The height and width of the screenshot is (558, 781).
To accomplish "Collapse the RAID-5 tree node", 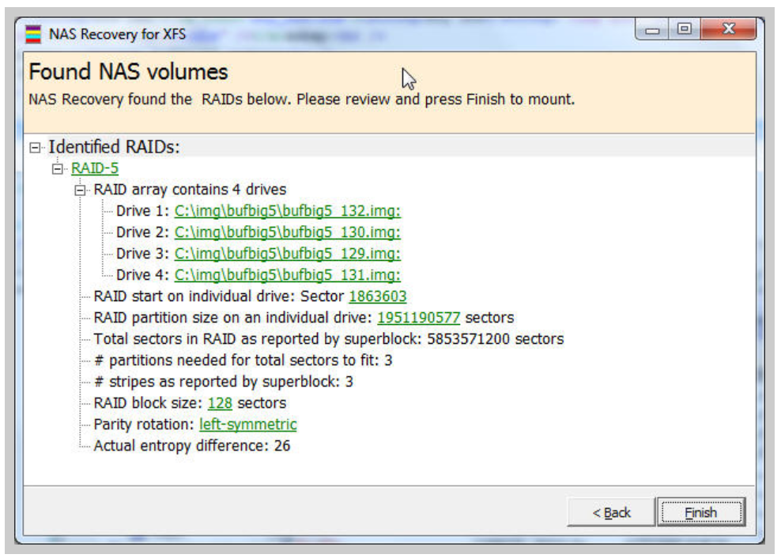I will pyautogui.click(x=57, y=169).
